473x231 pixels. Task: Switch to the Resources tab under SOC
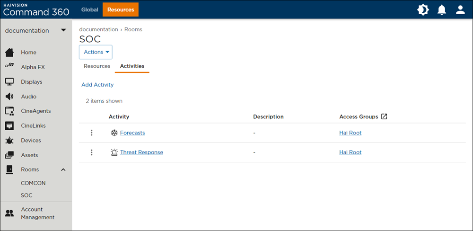[x=97, y=66]
